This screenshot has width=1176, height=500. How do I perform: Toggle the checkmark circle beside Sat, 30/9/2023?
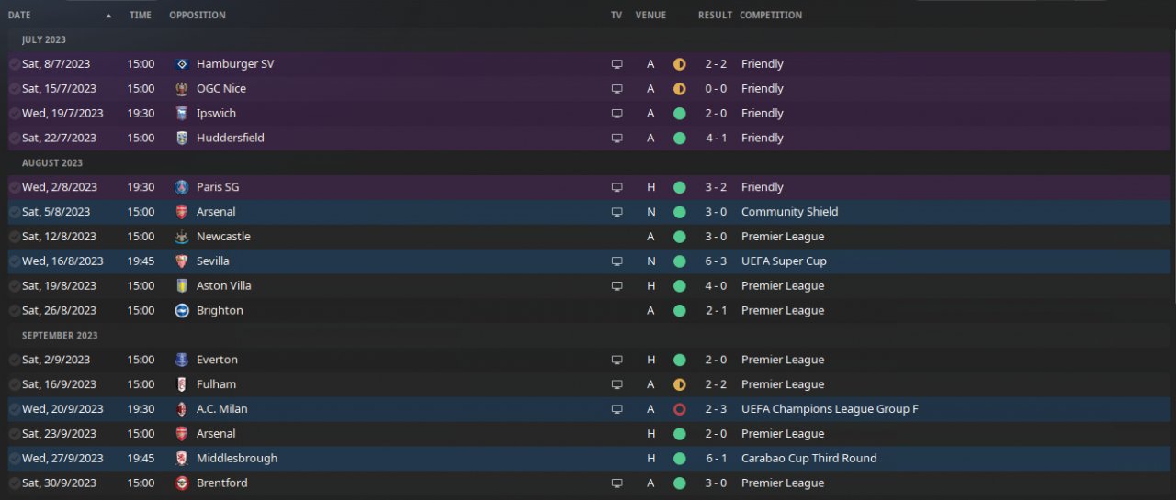click(x=14, y=483)
